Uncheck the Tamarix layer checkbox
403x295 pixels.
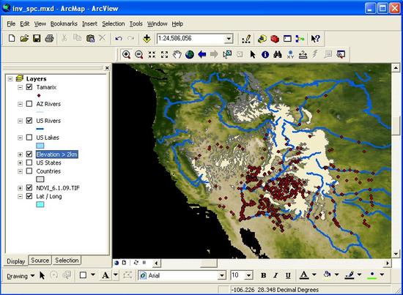click(29, 87)
